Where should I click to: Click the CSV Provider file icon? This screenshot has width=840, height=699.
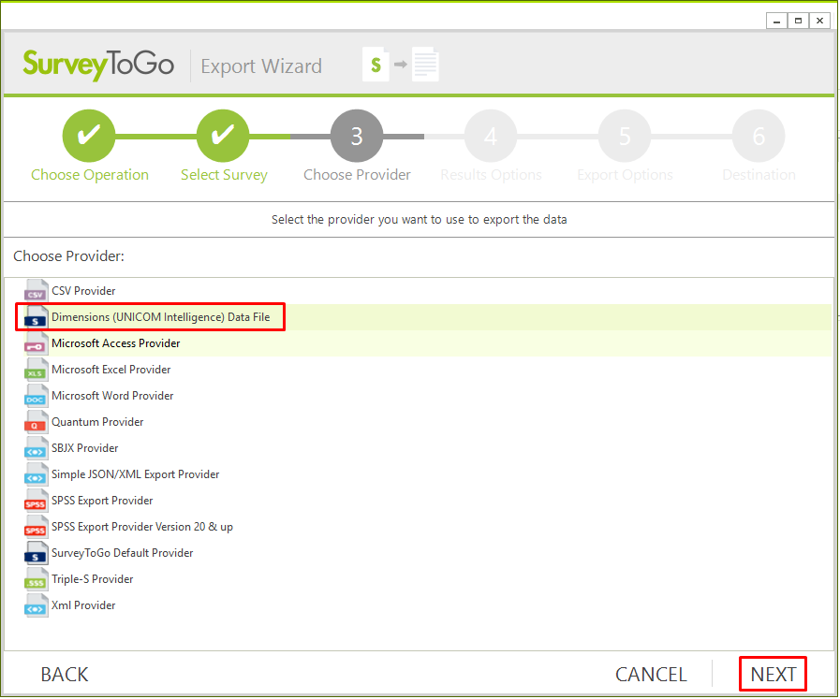click(x=36, y=291)
